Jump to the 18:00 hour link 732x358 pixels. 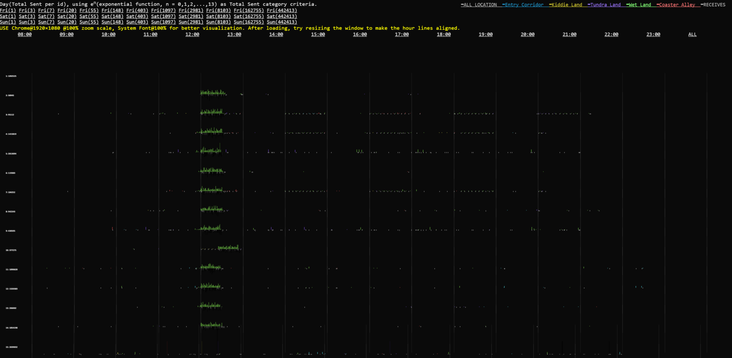(444, 34)
